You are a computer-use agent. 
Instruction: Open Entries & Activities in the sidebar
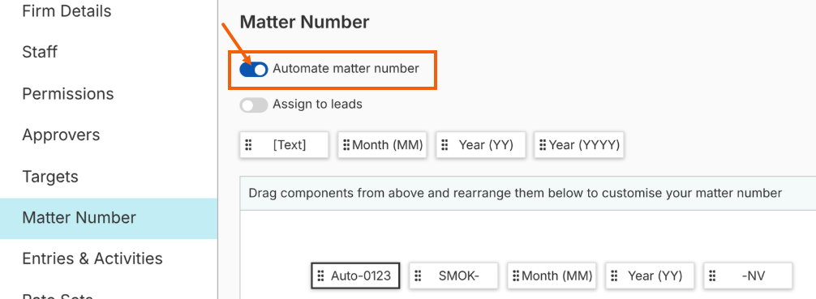point(92,258)
